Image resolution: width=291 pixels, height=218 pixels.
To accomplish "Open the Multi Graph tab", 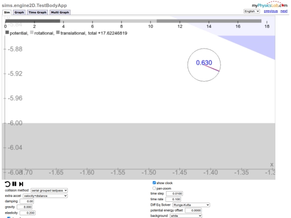I will (x=60, y=12).
